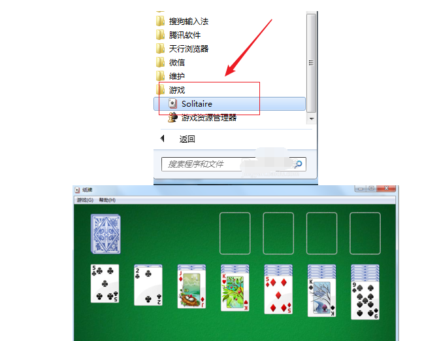Open the 游戏(G) menu

click(x=85, y=200)
